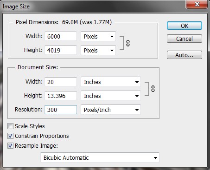Click the Pixel Dimensions chain link icon
This screenshot has height=170, width=210.
(128, 43)
